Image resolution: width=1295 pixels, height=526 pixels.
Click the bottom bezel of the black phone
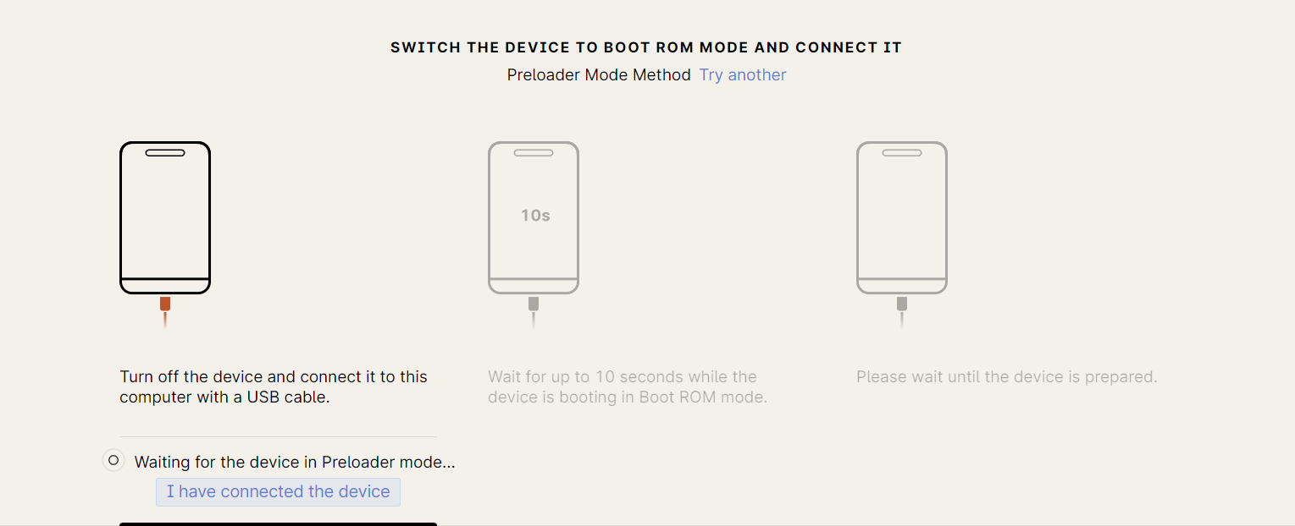(x=165, y=286)
